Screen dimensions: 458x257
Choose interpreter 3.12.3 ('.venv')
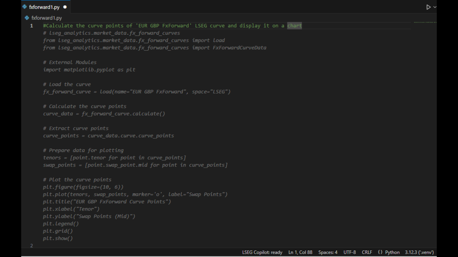[419, 252]
